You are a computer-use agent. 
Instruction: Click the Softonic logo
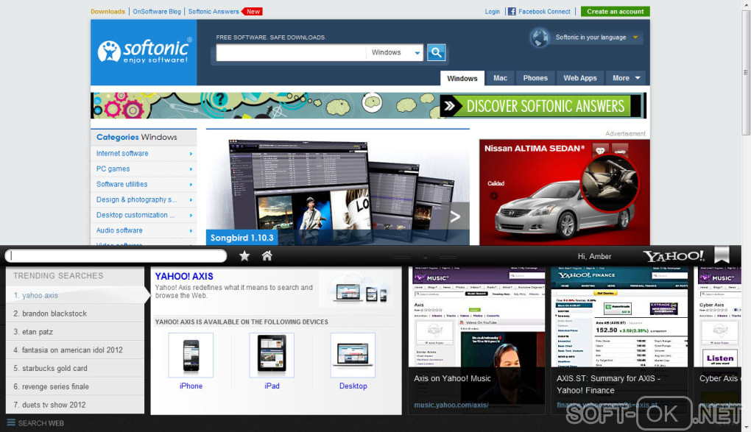coord(144,52)
